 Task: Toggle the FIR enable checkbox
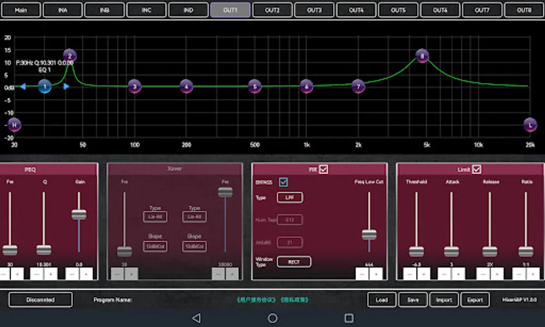323,169
